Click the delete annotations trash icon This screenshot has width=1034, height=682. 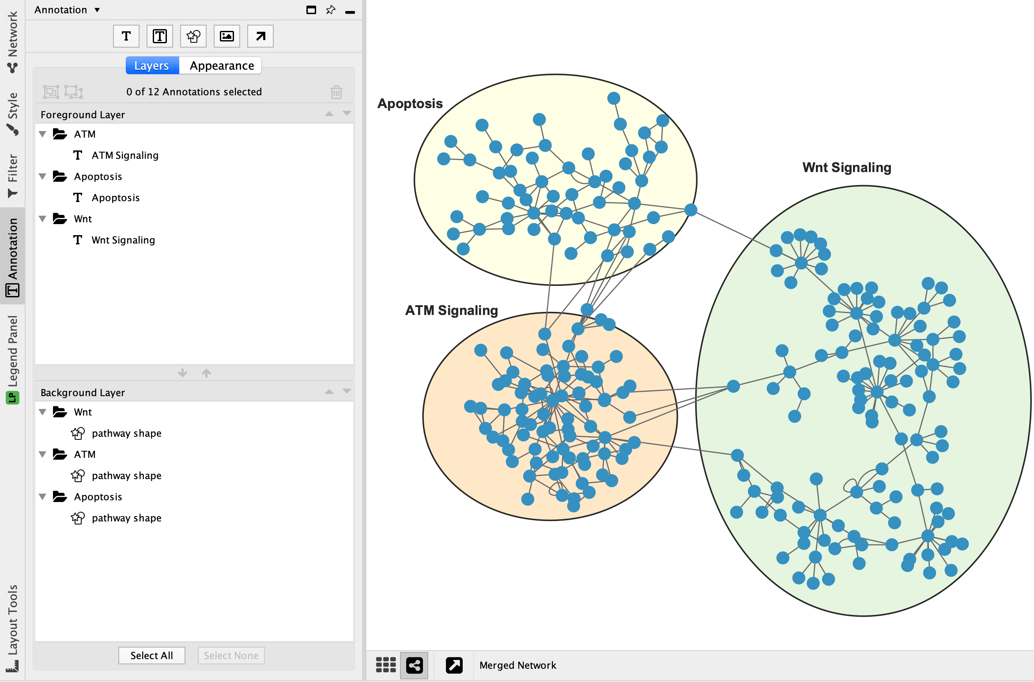pos(336,92)
